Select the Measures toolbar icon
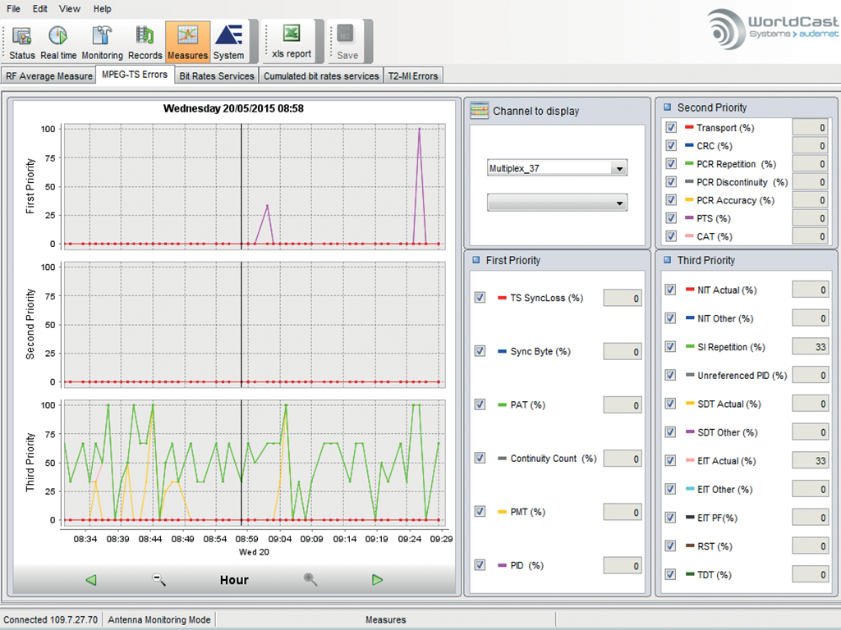841x630 pixels. [x=187, y=37]
